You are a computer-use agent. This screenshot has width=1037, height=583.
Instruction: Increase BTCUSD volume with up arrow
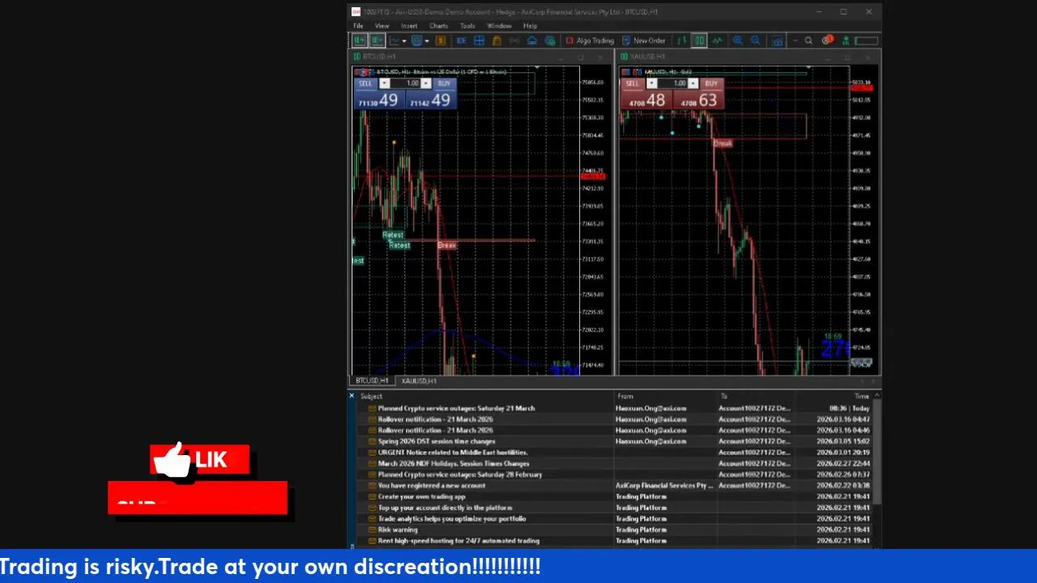(x=426, y=83)
